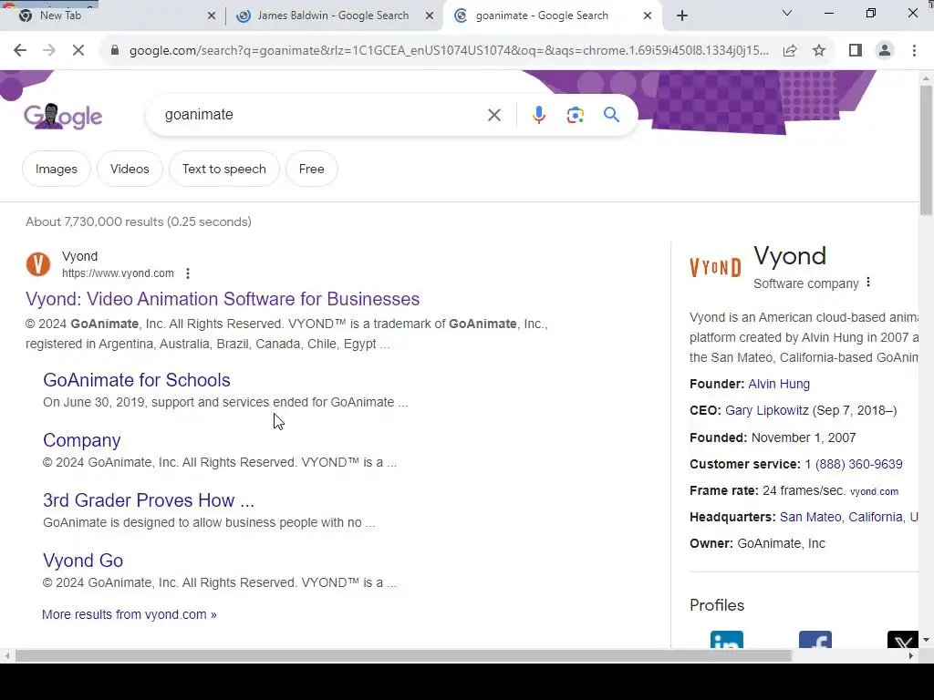Open the California headquarters link

pos(876,517)
